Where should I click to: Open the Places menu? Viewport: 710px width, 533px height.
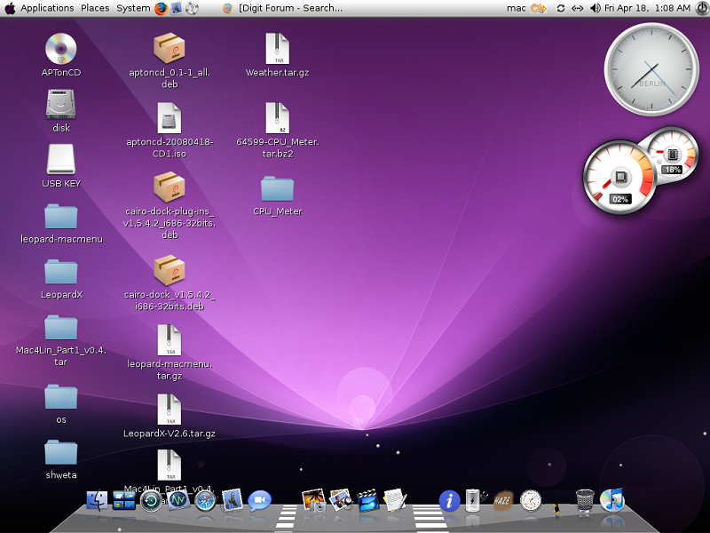95,8
